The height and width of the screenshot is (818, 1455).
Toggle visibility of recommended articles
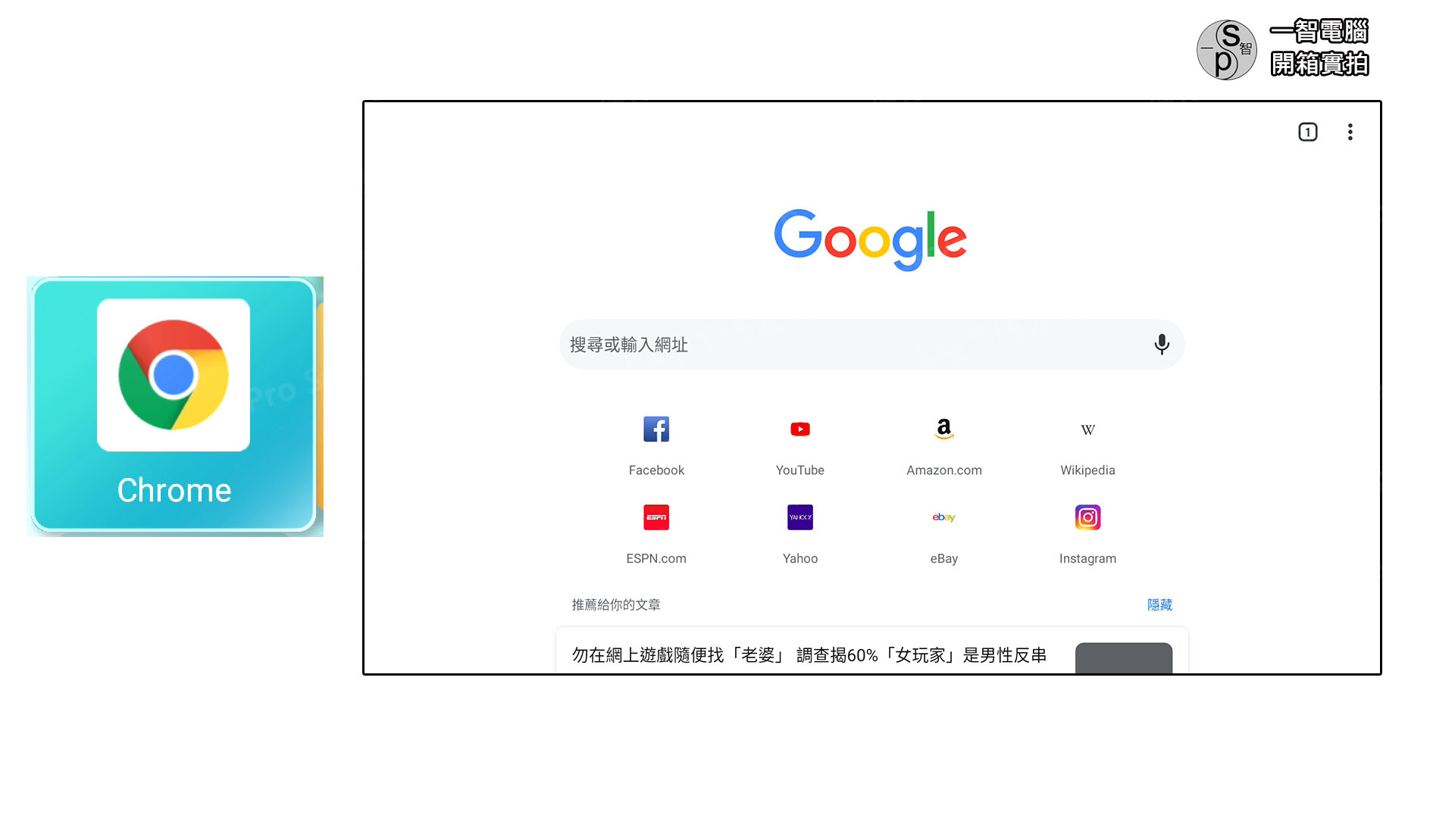click(x=1158, y=603)
